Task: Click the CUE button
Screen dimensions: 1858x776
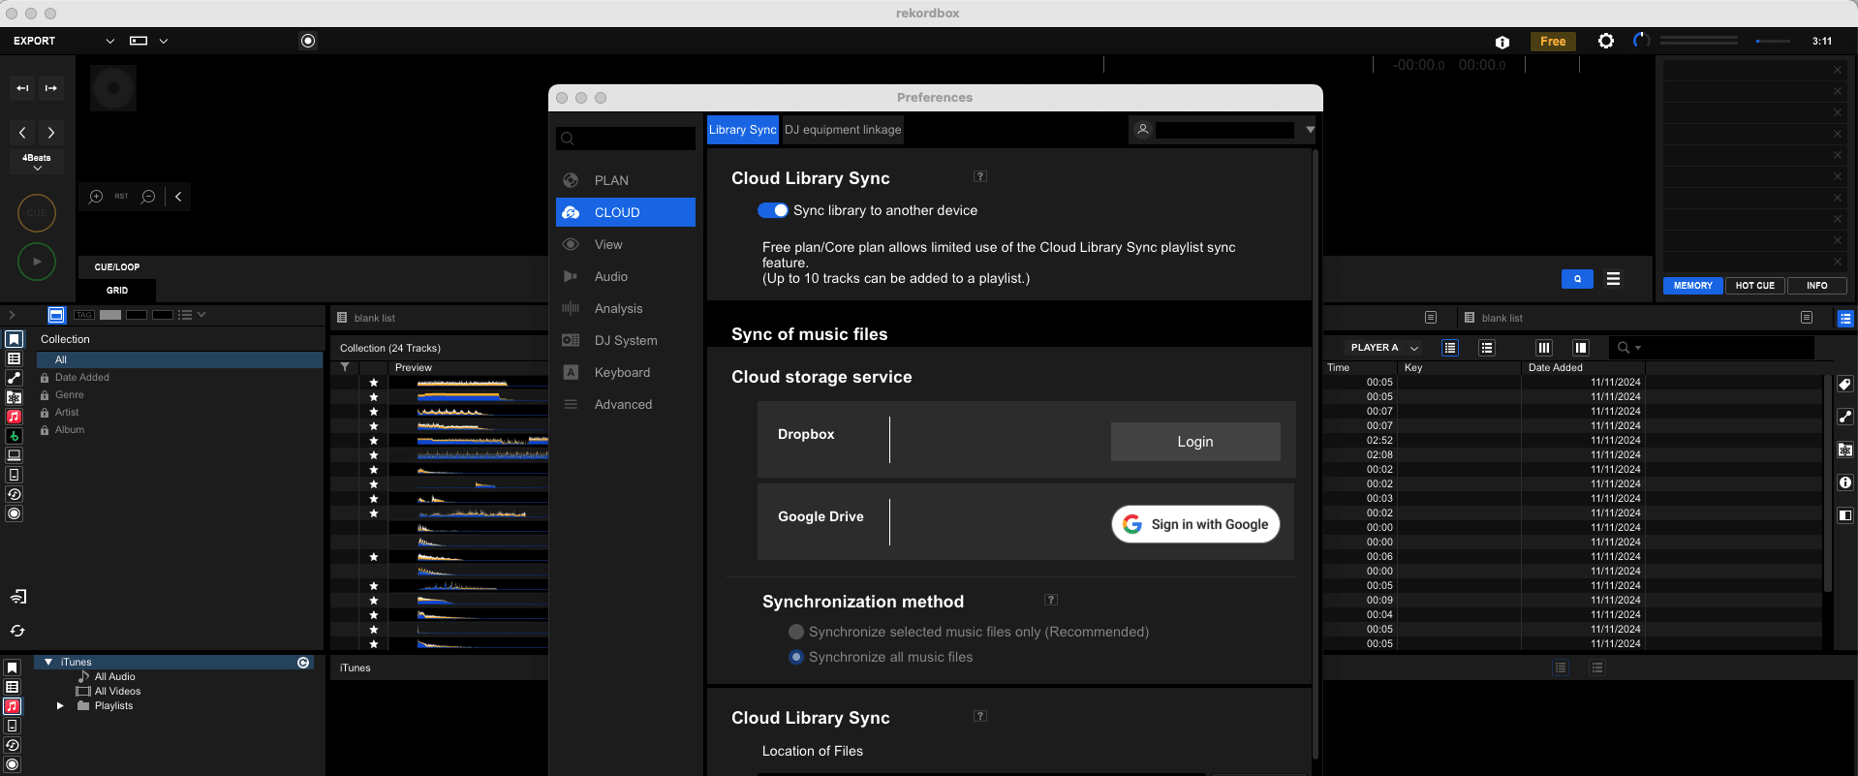Action: click(x=37, y=213)
